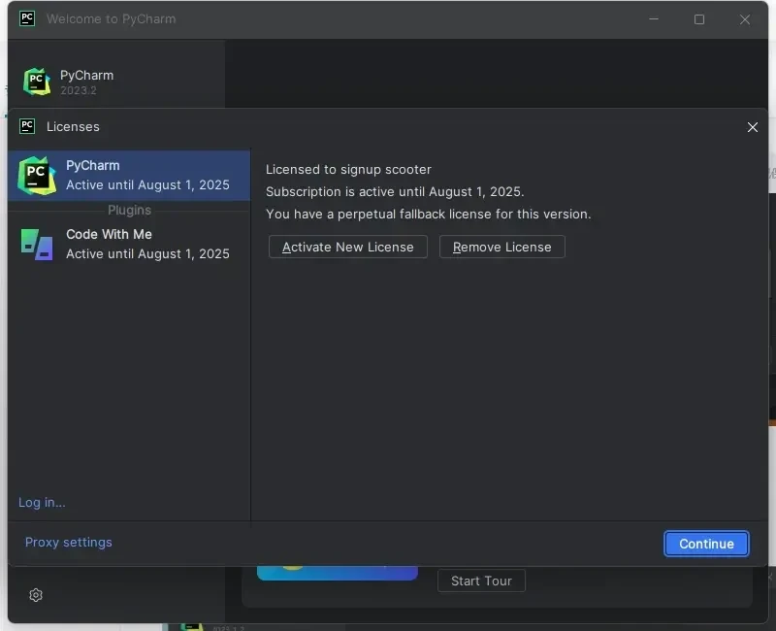The width and height of the screenshot is (776, 631).
Task: Click the PyCharm logo beside version 2023.2
Action: (37, 82)
